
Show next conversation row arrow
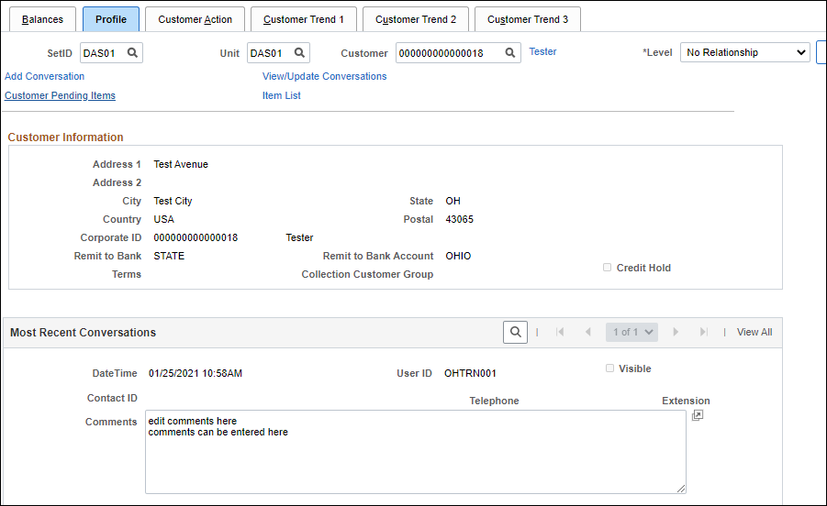click(x=676, y=332)
